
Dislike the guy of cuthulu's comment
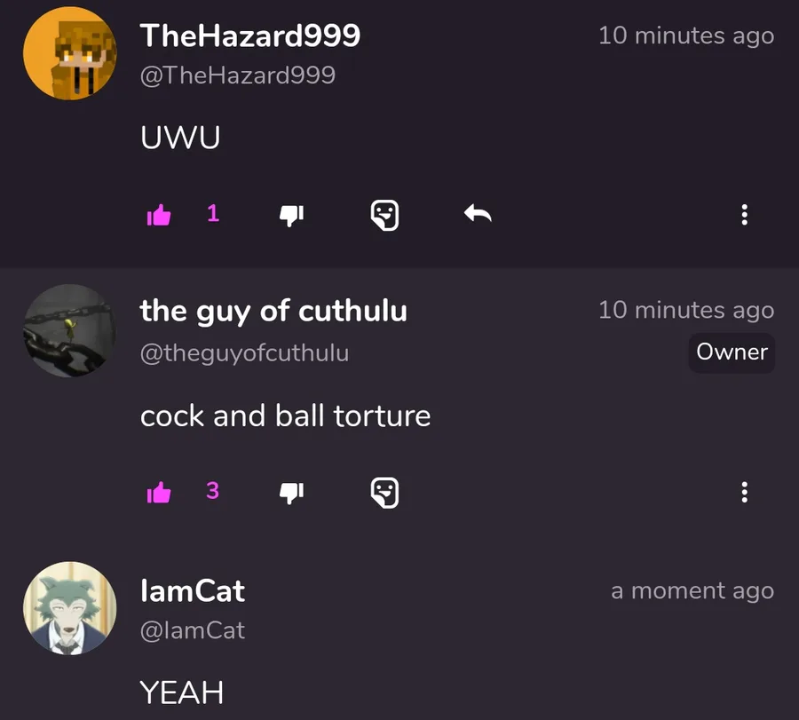[291, 493]
